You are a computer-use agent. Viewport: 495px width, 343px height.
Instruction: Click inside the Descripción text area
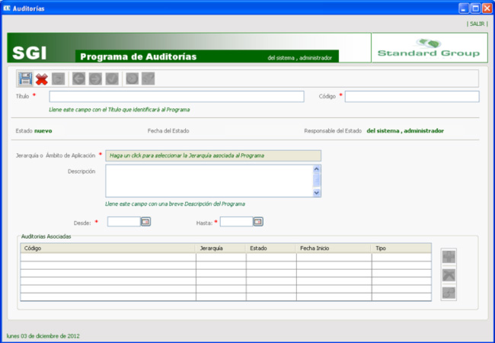209,181
